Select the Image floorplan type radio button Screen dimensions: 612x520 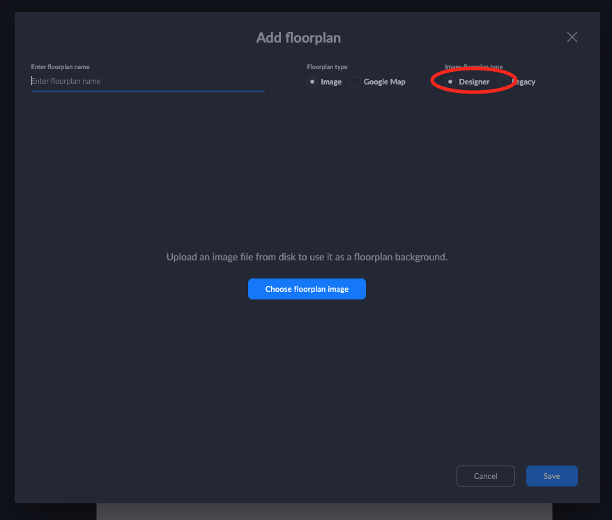pos(312,82)
